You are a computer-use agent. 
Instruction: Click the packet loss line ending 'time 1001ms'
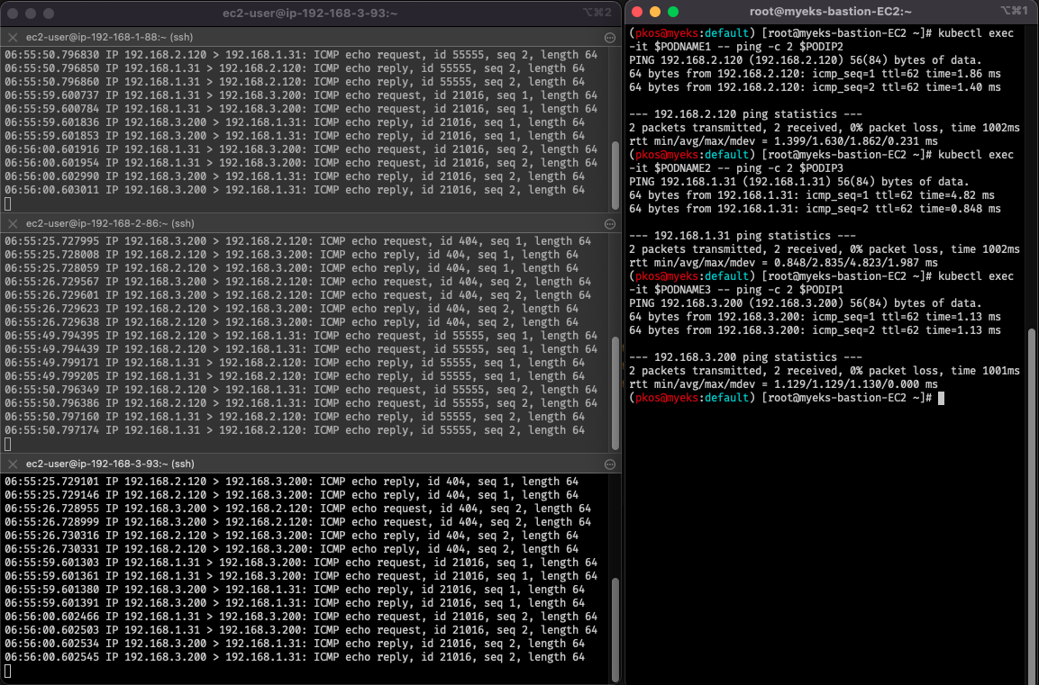[x=825, y=371]
